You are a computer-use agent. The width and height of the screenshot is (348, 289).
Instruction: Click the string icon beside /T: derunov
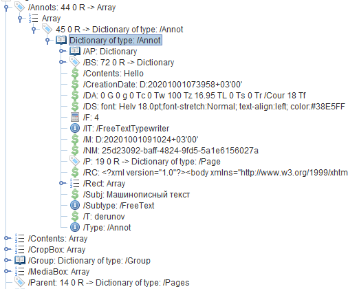(75, 217)
